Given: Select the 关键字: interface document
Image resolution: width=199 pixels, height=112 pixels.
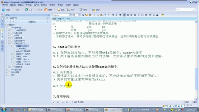Looking at the screenshot, I should pos(24,62).
